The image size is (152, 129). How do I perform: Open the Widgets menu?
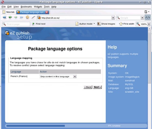pyautogui.click(x=38, y=7)
